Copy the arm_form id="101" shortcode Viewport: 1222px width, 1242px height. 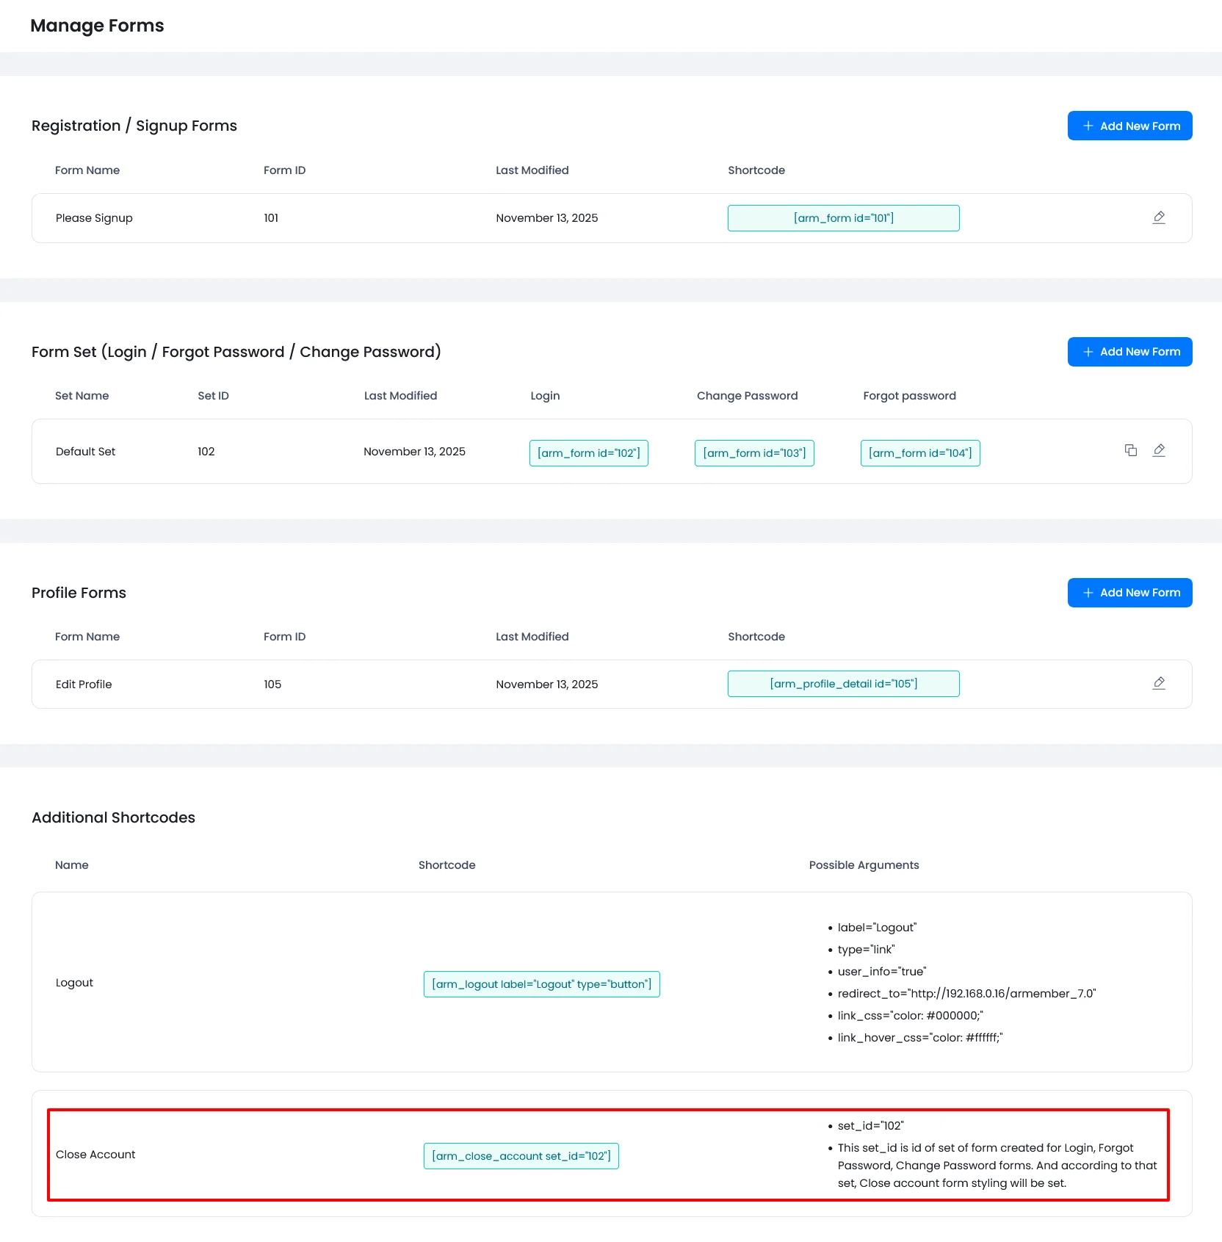tap(843, 218)
